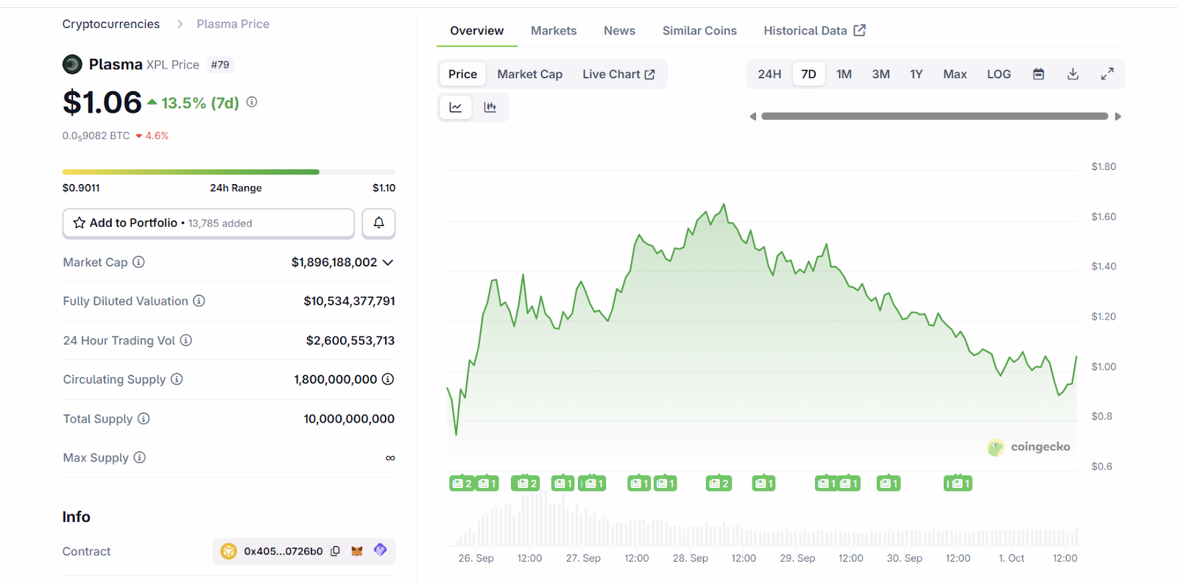Show info for Market Cap

(x=138, y=262)
